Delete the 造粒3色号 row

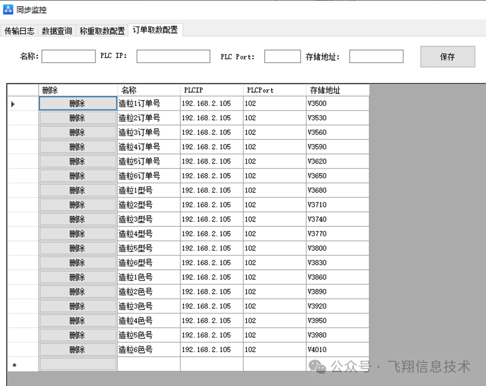pyautogui.click(x=78, y=306)
